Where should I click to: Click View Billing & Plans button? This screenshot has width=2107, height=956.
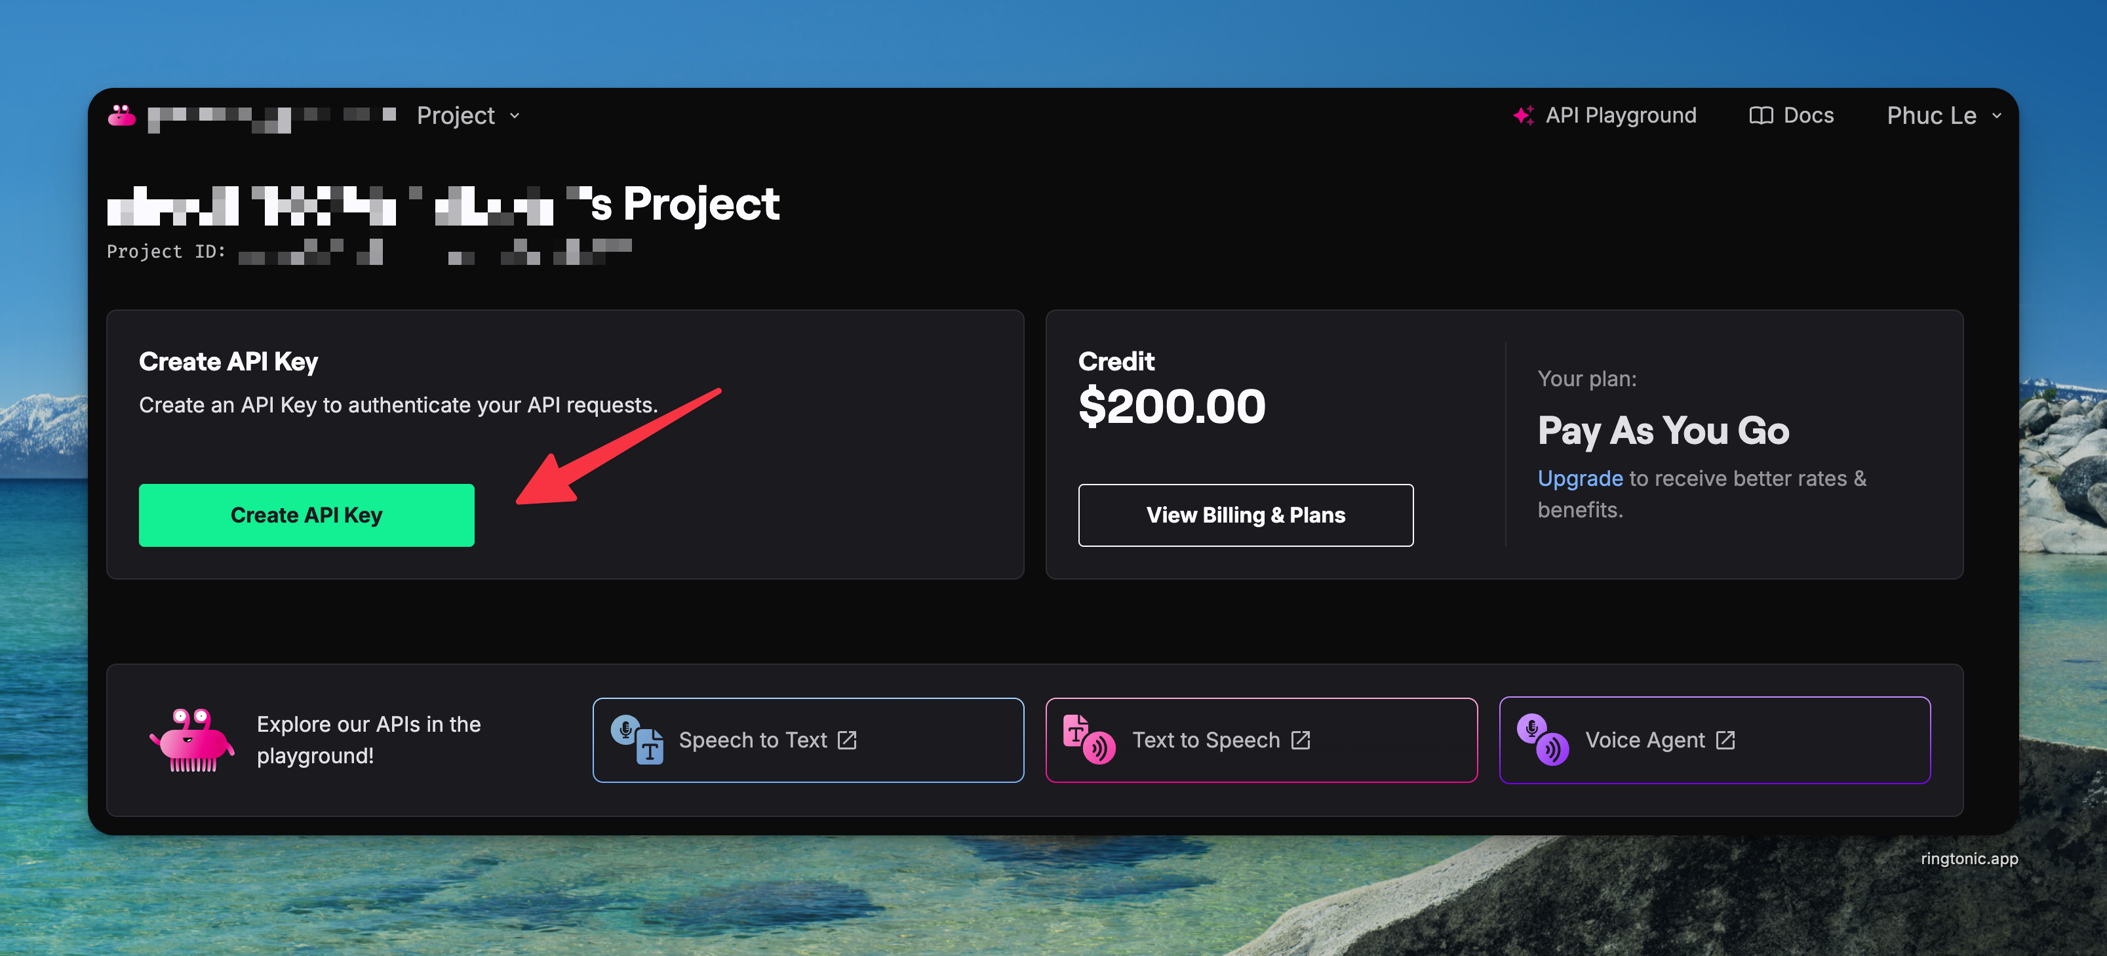[1245, 515]
